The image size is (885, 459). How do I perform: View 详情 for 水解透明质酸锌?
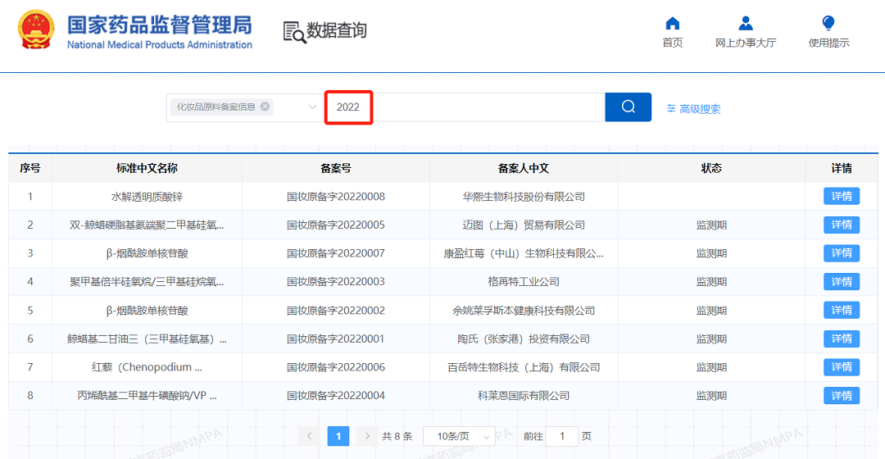click(x=841, y=197)
